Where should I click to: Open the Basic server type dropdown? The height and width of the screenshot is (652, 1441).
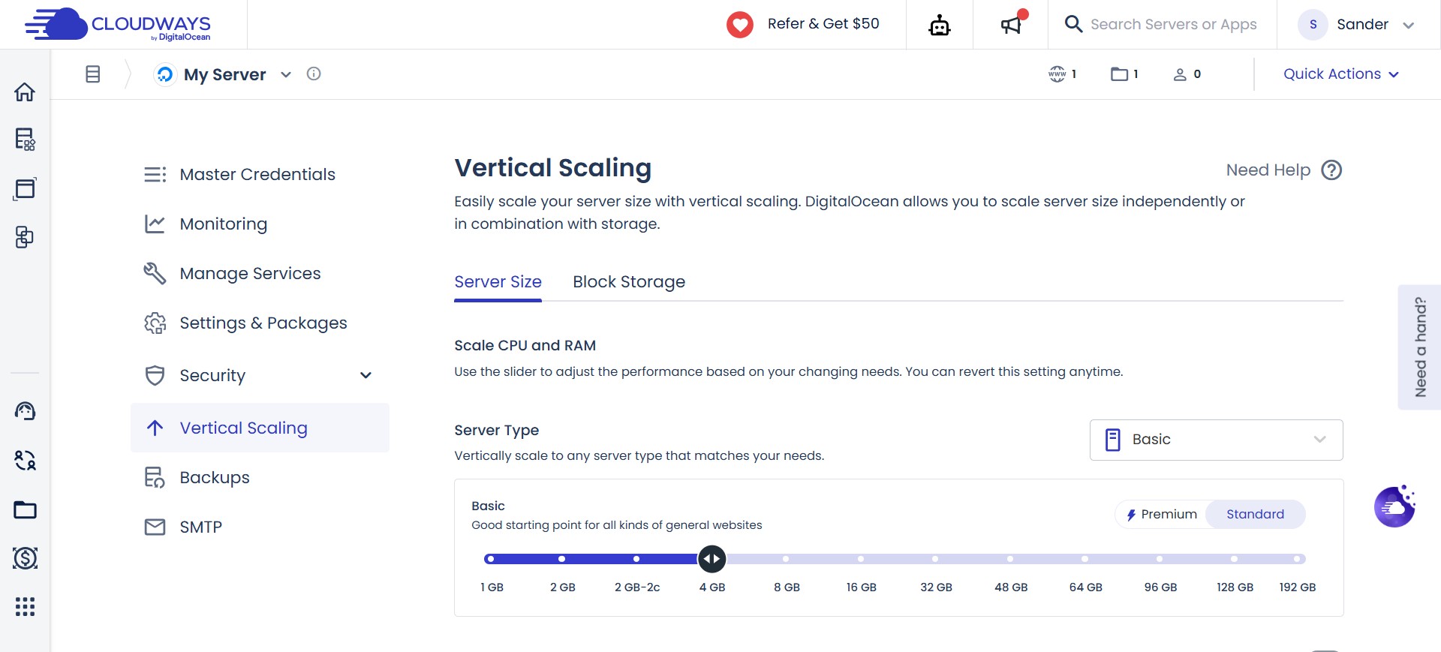1215,440
